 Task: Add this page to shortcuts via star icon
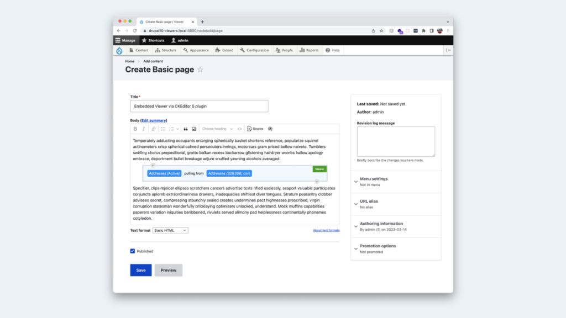pyautogui.click(x=200, y=70)
